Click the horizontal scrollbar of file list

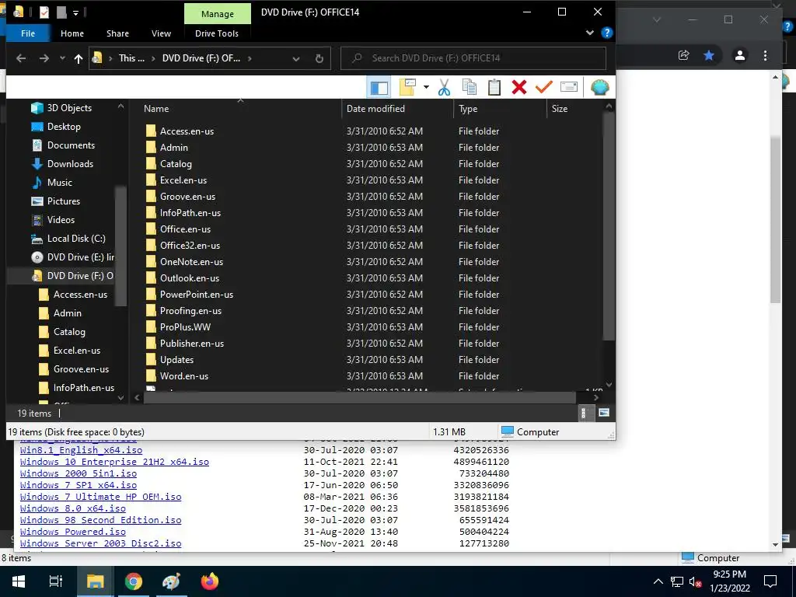tap(359, 397)
